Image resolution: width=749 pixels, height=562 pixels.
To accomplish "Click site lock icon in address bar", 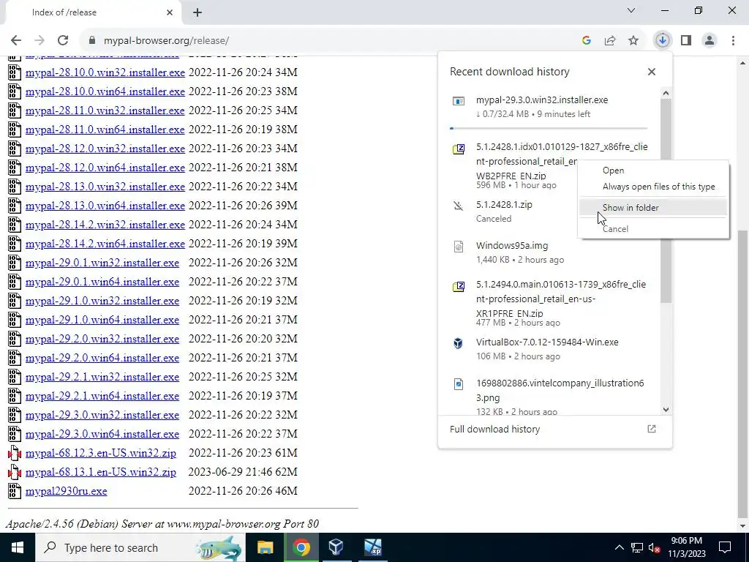I will pyautogui.click(x=92, y=41).
